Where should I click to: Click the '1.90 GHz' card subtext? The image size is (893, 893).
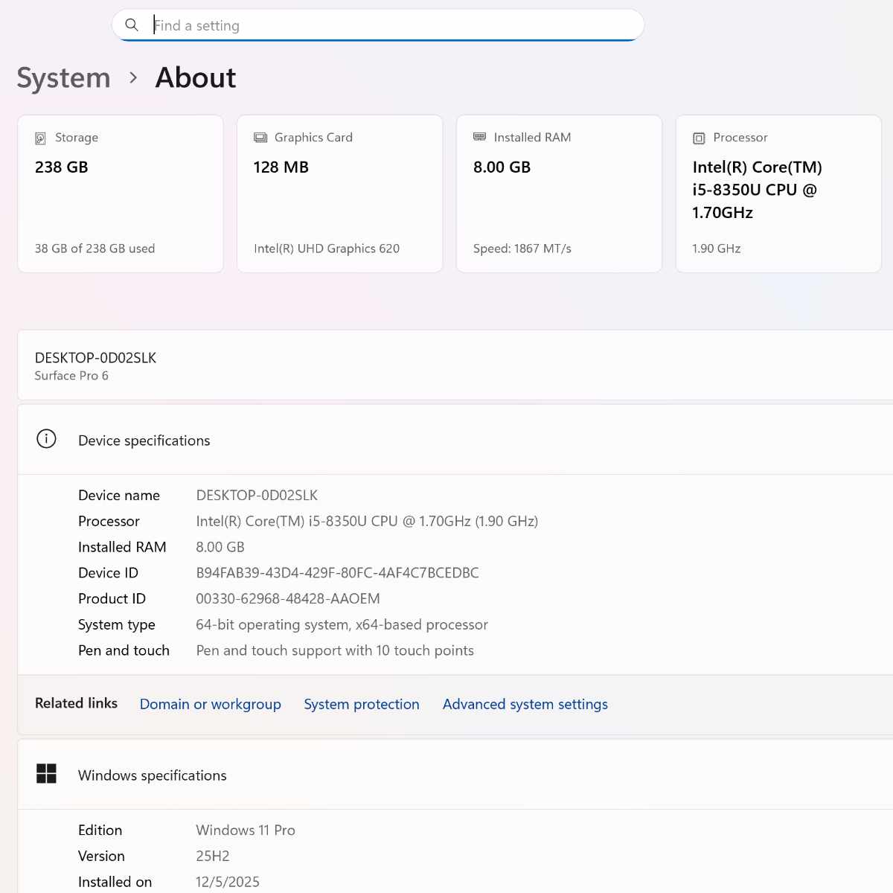point(717,249)
